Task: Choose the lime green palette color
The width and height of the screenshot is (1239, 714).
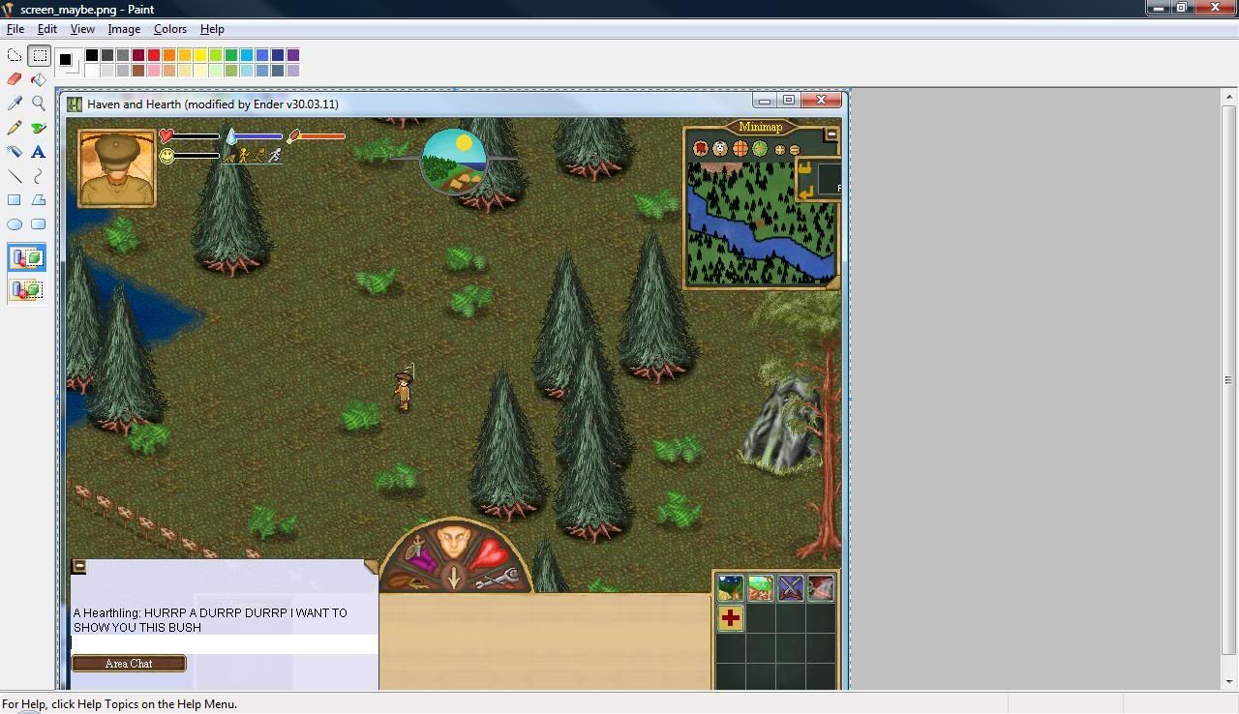Action: tap(216, 55)
